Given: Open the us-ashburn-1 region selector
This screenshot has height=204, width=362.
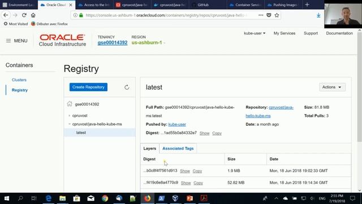Looking at the screenshot, I should coord(148,42).
